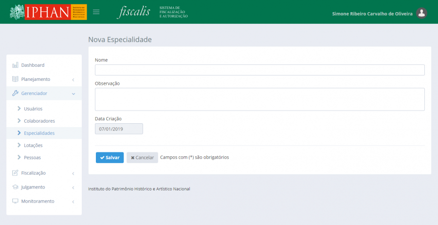Go to Colaboradores in sidebar

click(x=39, y=121)
